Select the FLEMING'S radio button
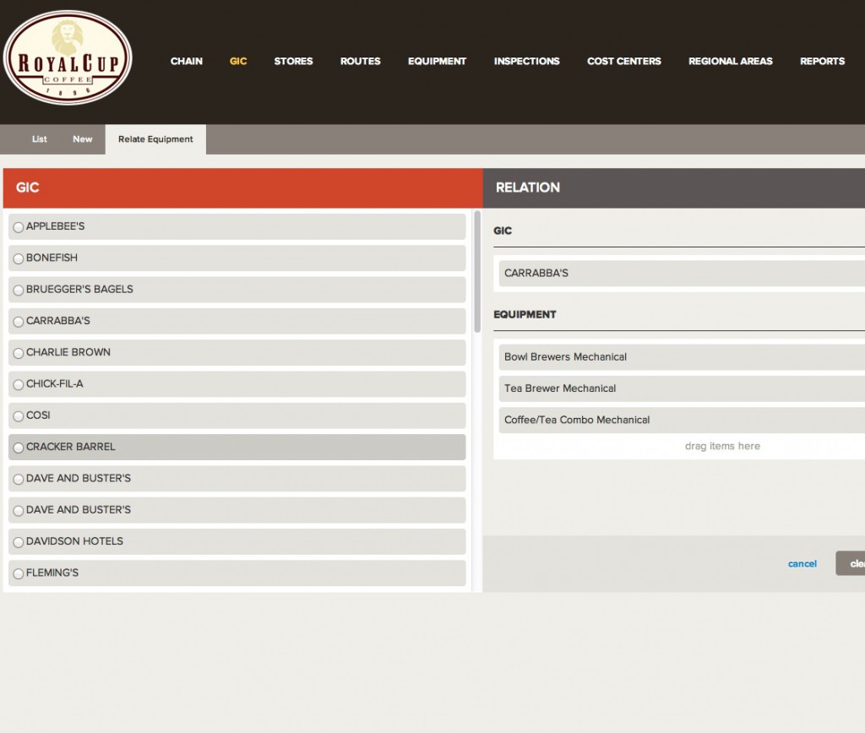865x733 pixels. point(19,573)
